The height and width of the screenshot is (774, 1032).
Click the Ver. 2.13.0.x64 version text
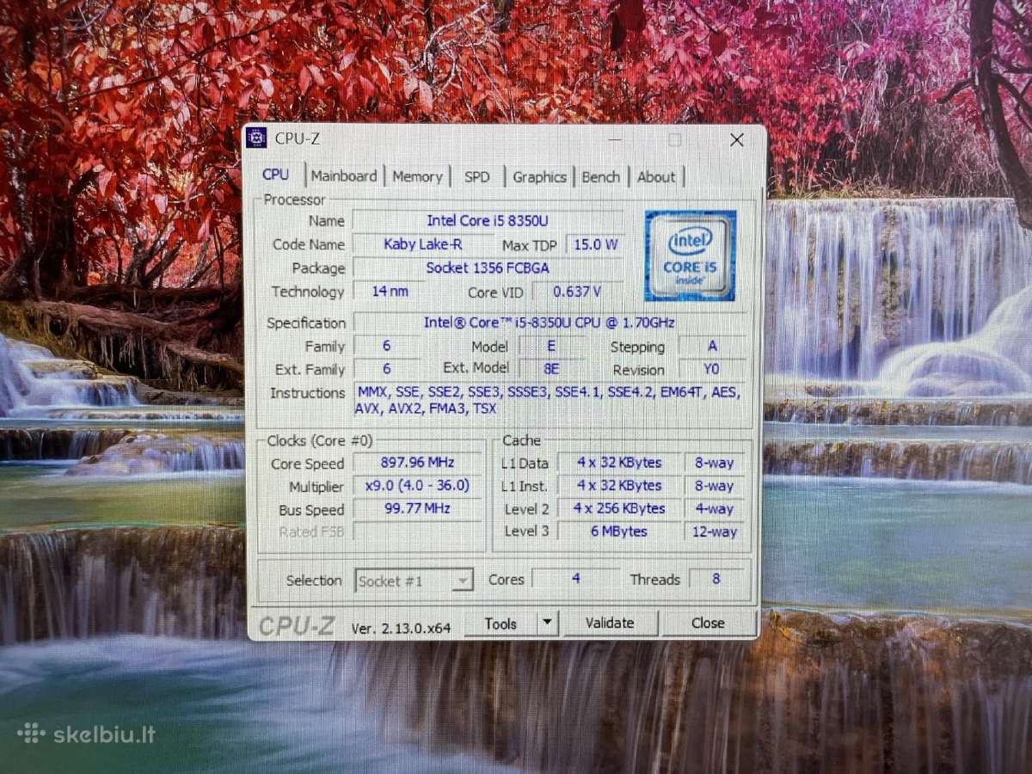401,628
